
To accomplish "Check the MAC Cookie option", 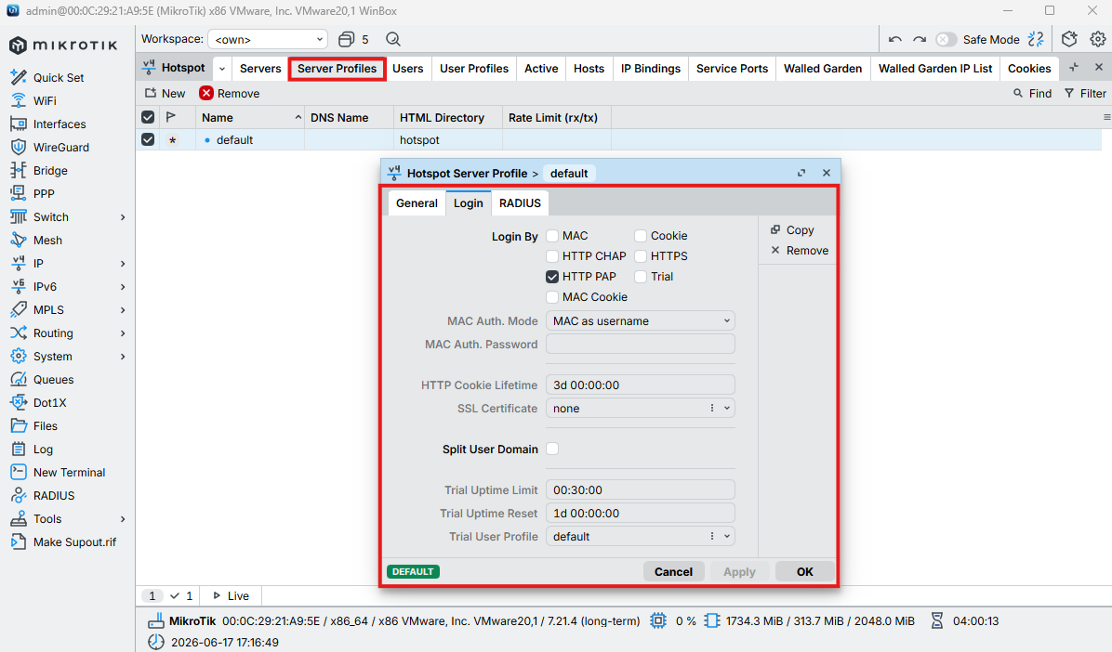I will point(552,297).
